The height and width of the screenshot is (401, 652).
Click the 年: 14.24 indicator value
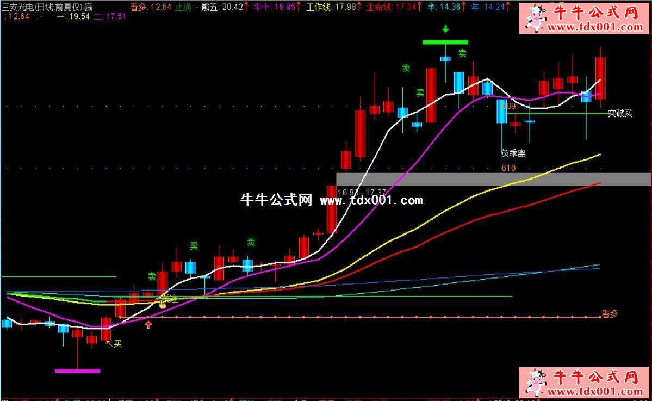[x=488, y=7]
